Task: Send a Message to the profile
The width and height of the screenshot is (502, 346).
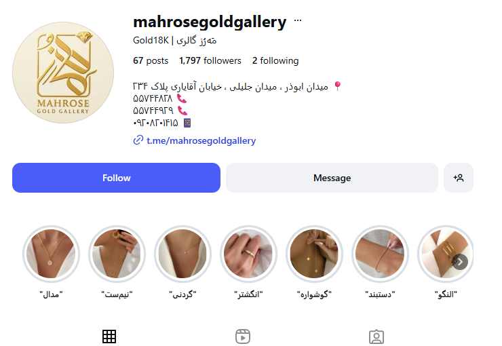Action: pyautogui.click(x=332, y=178)
